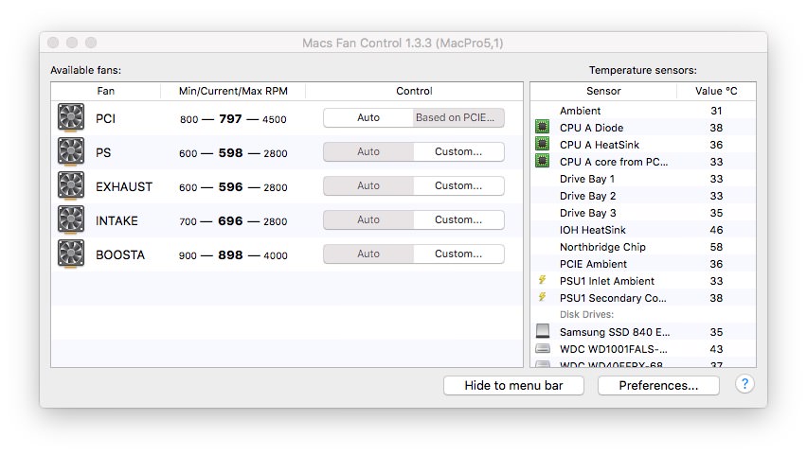Click the Samsung SSD 840 drive icon
807x455 pixels.
click(x=543, y=330)
